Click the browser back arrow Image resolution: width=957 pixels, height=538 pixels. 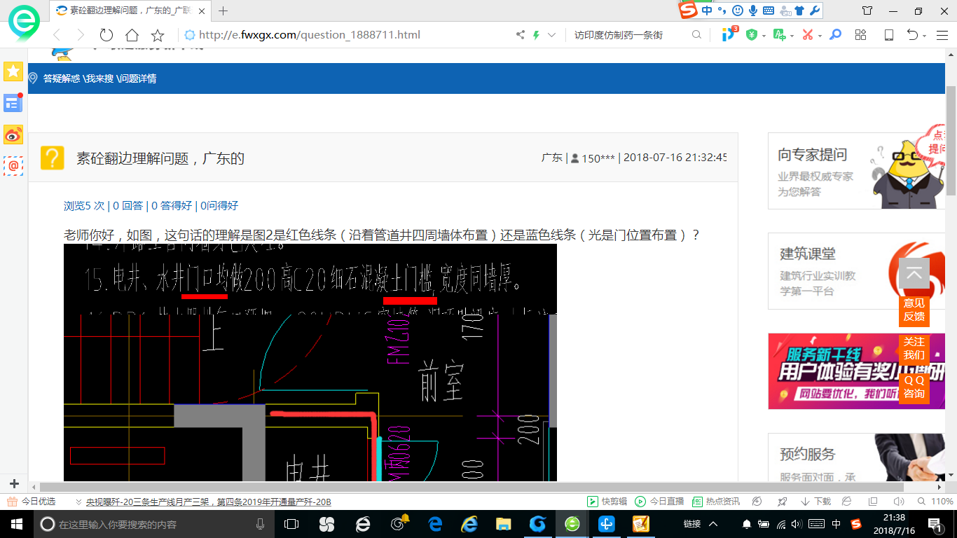click(57, 35)
